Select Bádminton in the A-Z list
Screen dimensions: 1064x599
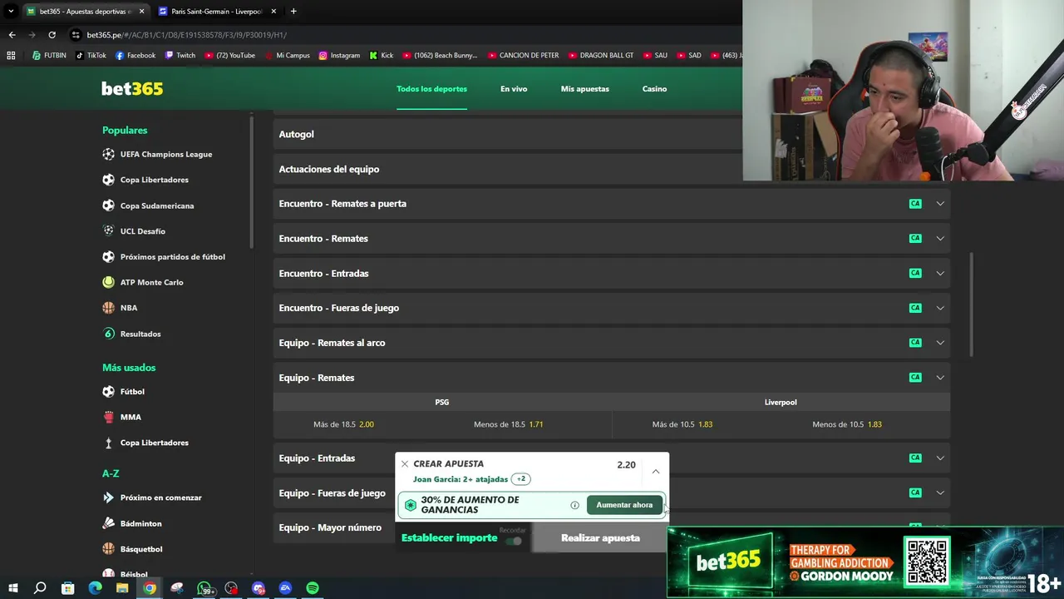pos(132,523)
